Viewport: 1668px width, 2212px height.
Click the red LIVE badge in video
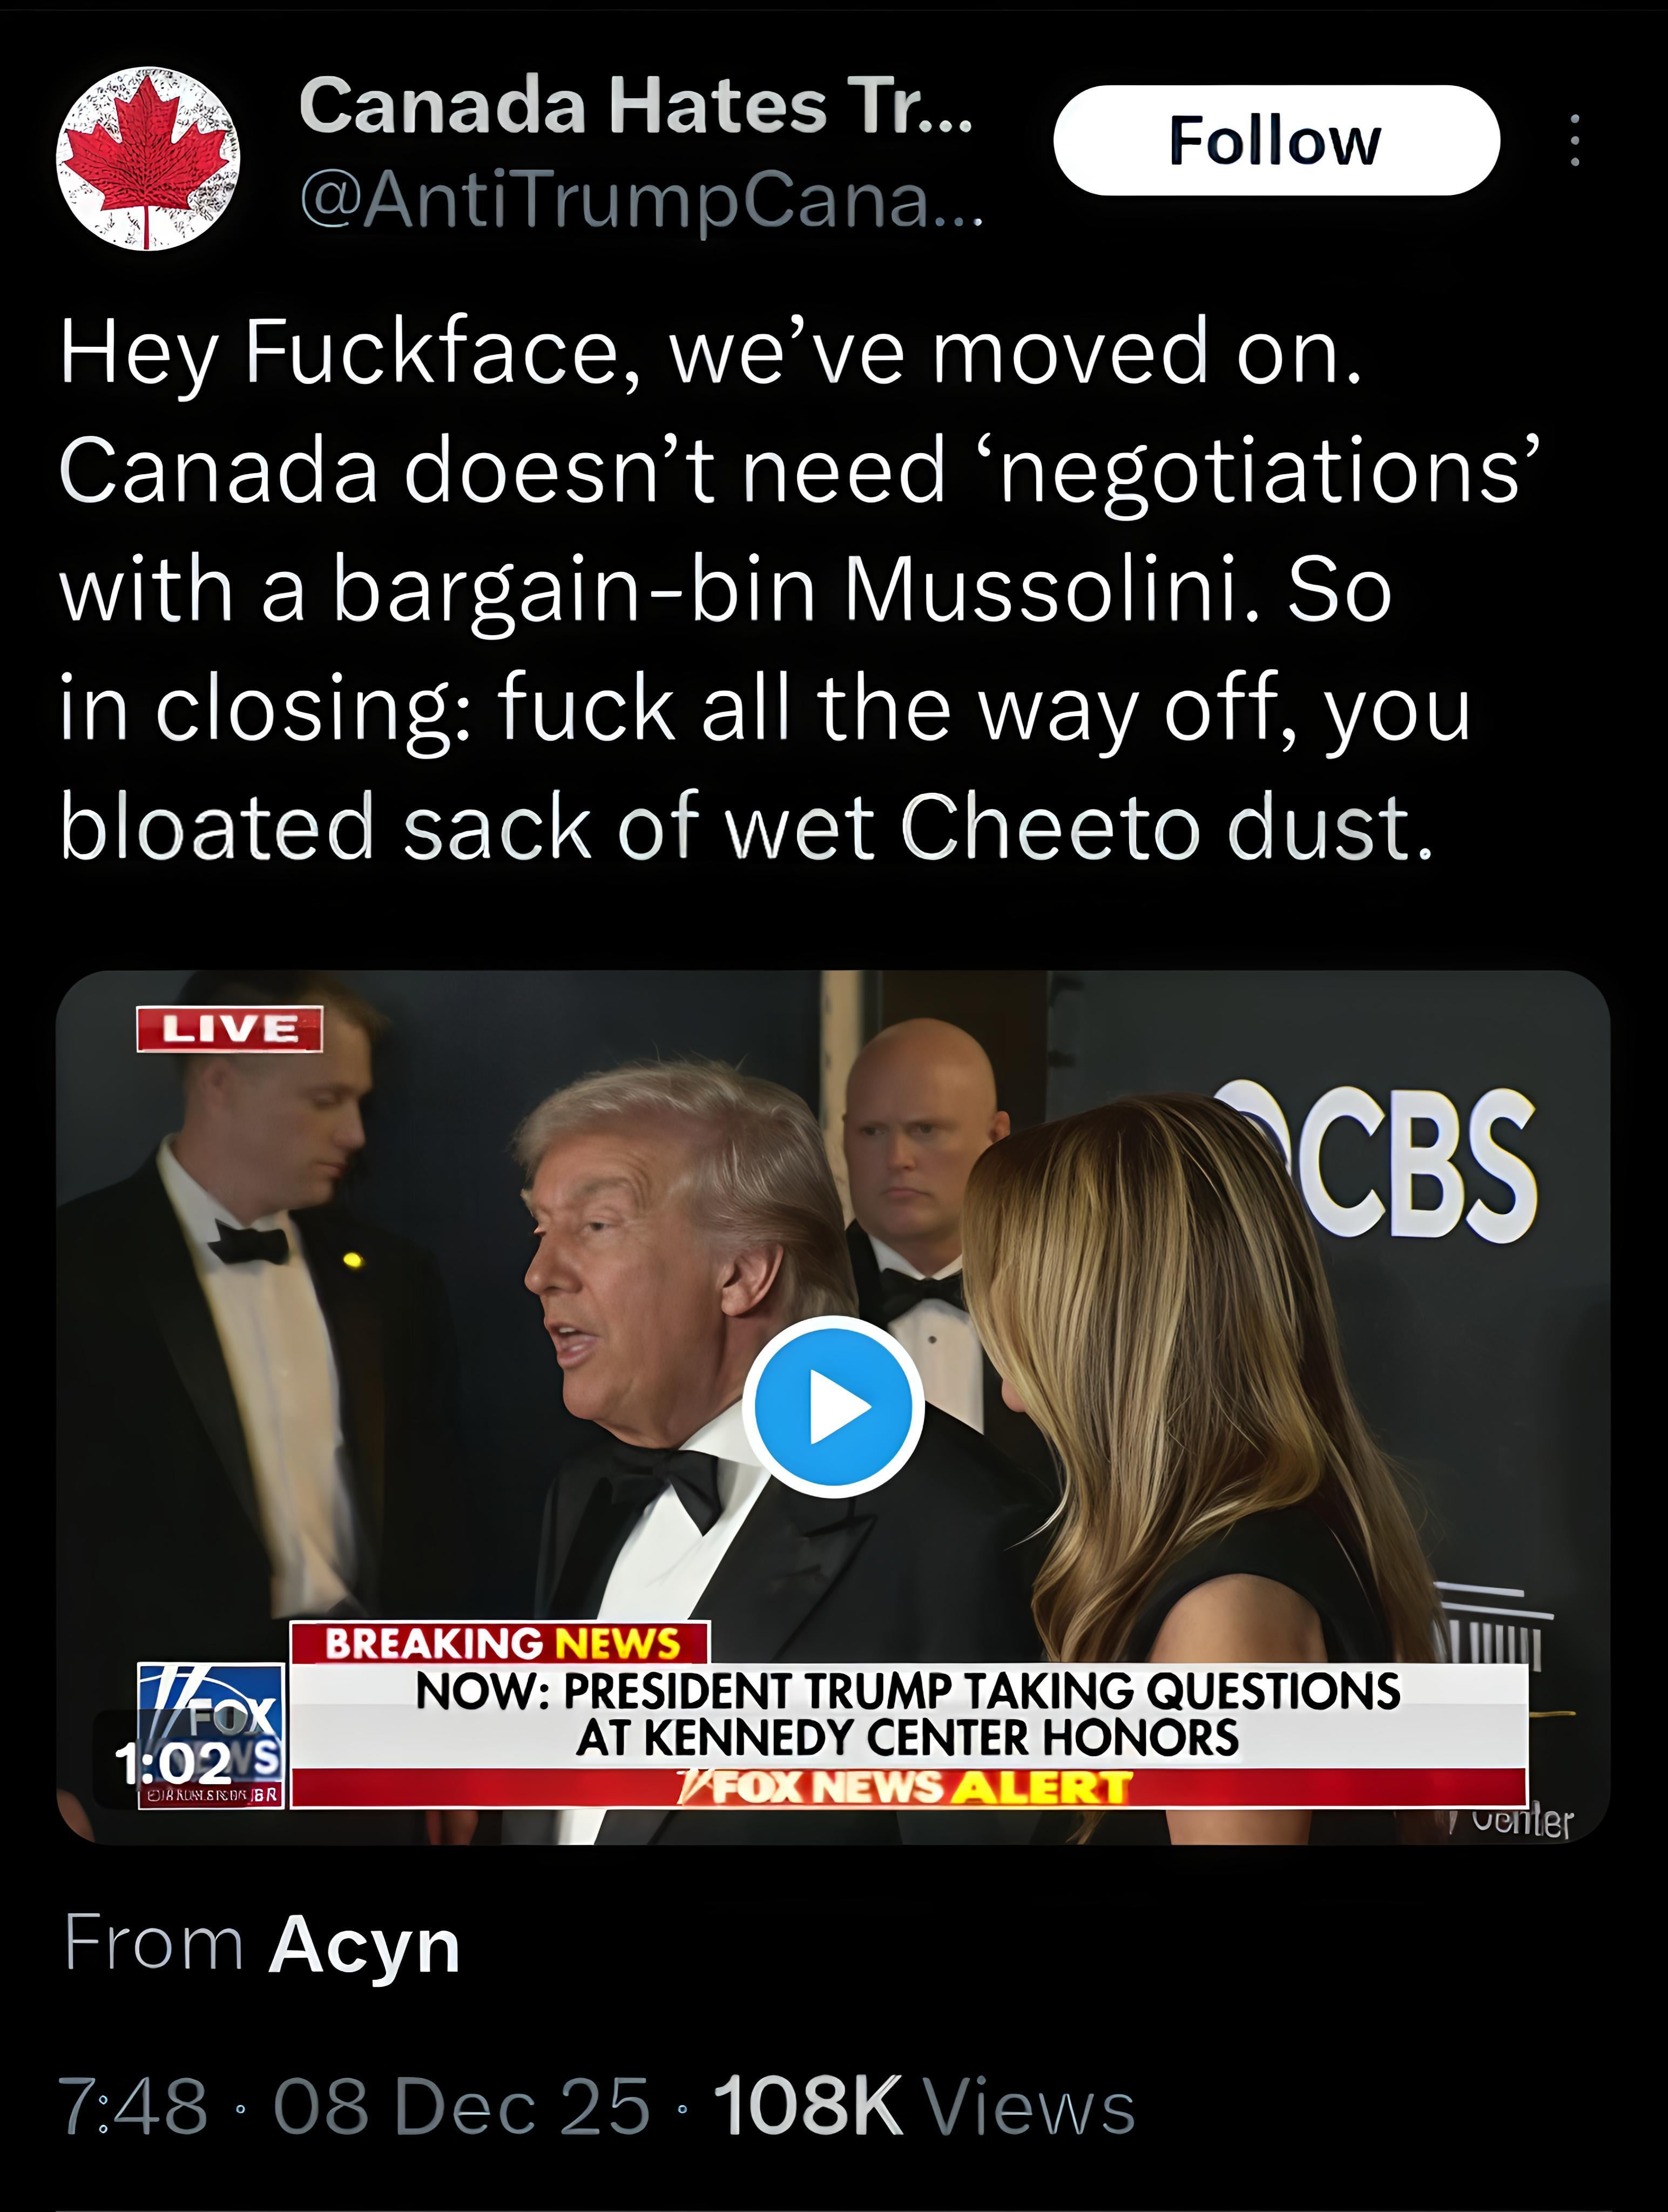[x=229, y=1029]
